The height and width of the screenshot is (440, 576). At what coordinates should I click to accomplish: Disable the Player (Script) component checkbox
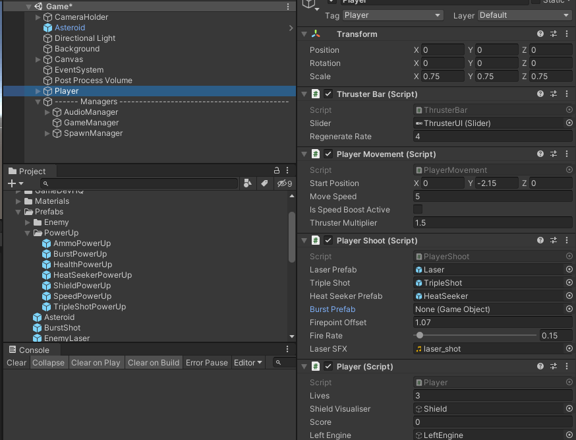(x=328, y=366)
